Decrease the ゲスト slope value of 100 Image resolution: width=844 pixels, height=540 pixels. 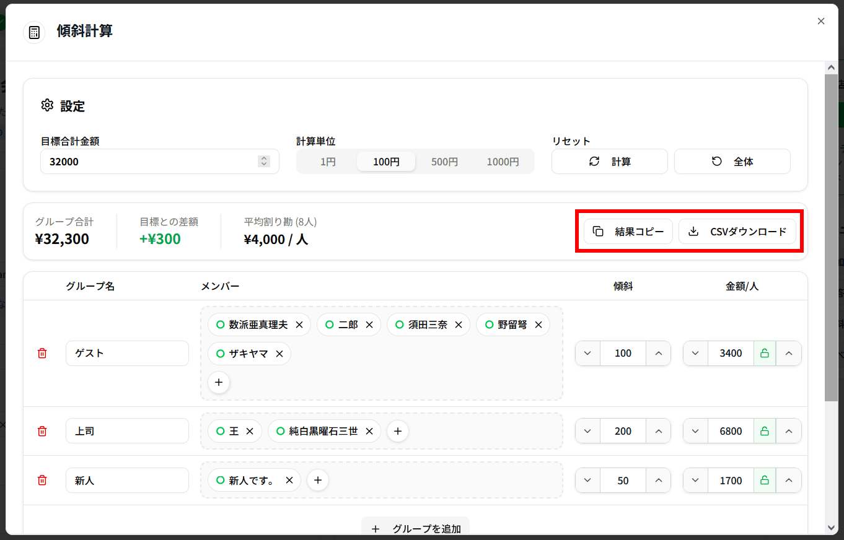pyautogui.click(x=587, y=353)
